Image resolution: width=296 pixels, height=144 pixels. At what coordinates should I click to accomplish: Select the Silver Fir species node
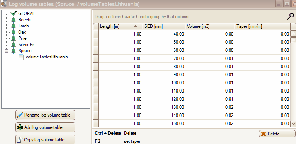point(26,45)
